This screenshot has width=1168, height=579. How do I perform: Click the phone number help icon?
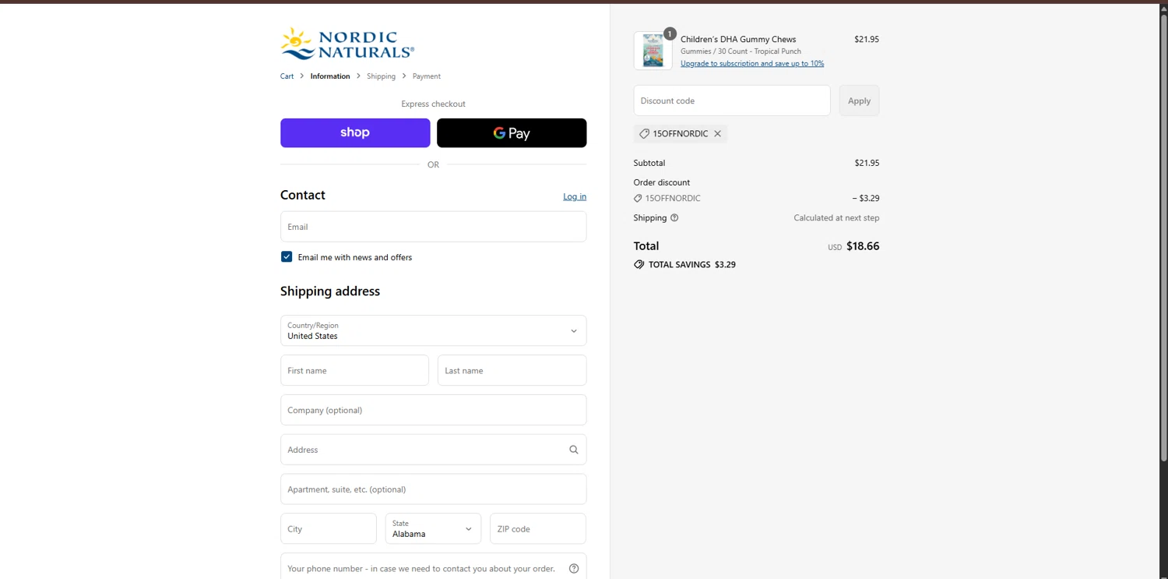coord(574,569)
